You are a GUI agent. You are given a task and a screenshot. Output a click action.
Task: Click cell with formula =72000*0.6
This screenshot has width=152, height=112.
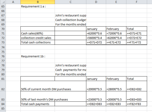pyautogui.click(x=116, y=33)
